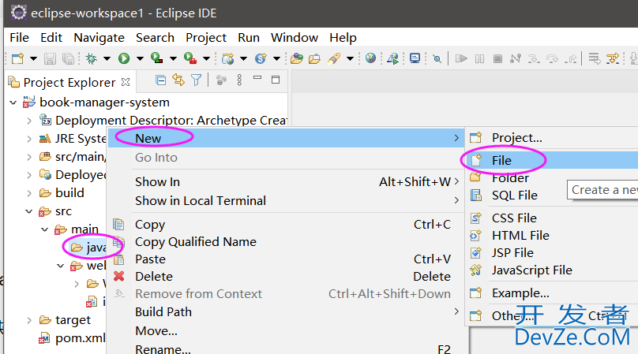Collapse the src folder
The image size is (638, 354).
coord(29,211)
